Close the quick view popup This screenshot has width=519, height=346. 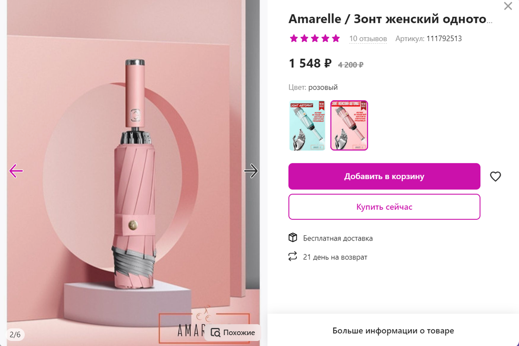508,6
